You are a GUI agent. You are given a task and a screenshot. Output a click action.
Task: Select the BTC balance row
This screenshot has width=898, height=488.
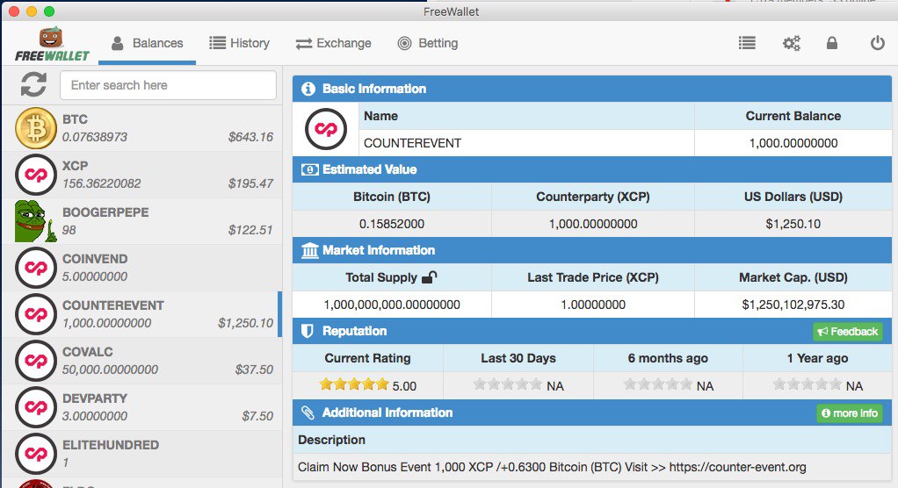coord(142,128)
